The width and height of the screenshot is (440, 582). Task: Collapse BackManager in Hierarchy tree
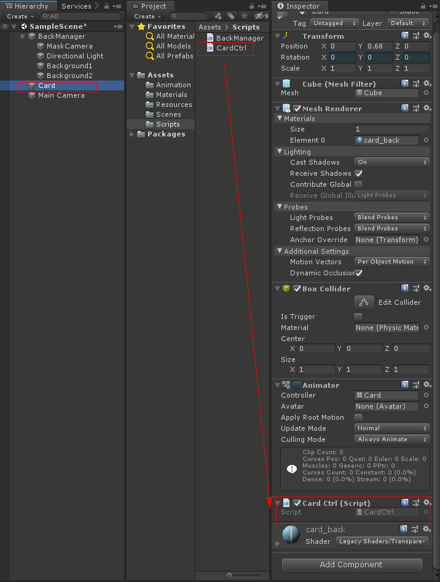tap(22, 36)
